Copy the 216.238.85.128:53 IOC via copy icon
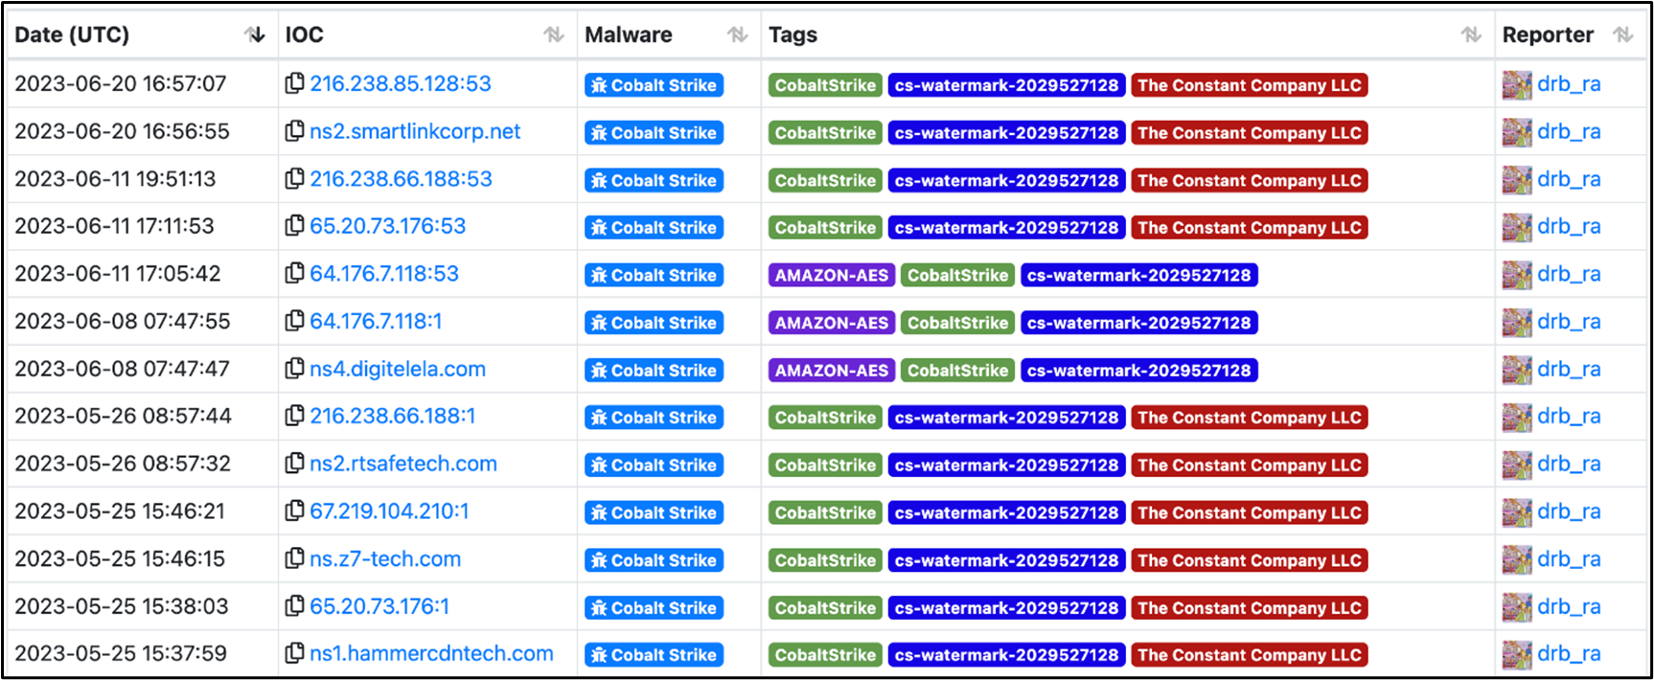The height and width of the screenshot is (680, 1654). (x=294, y=83)
